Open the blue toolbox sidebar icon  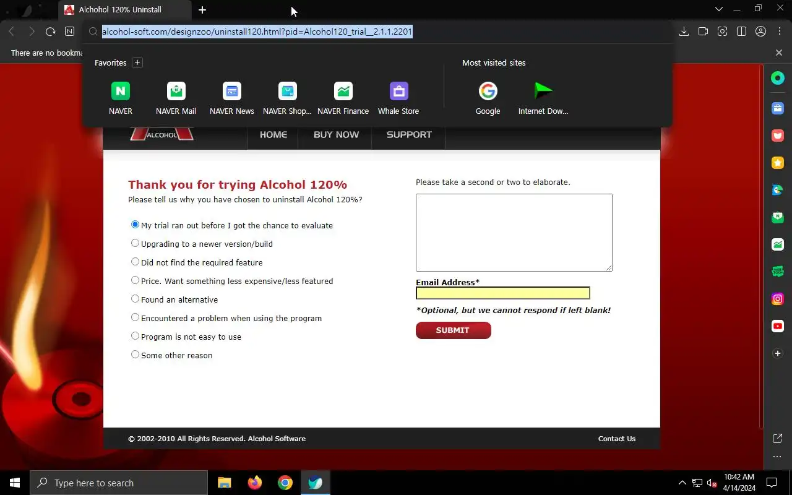[x=778, y=108]
